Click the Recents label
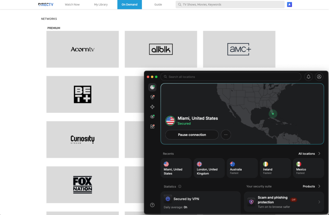Image resolution: width=329 pixels, height=215 pixels. pos(168,154)
